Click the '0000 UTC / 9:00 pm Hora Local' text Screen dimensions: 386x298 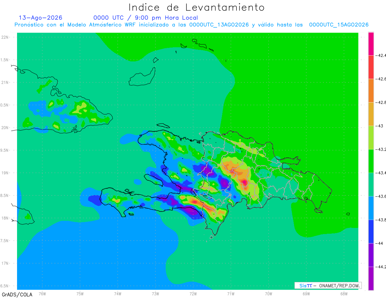click(x=146, y=18)
